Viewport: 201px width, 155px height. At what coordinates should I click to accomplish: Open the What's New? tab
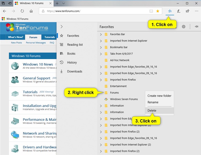pyautogui.click(x=16, y=37)
